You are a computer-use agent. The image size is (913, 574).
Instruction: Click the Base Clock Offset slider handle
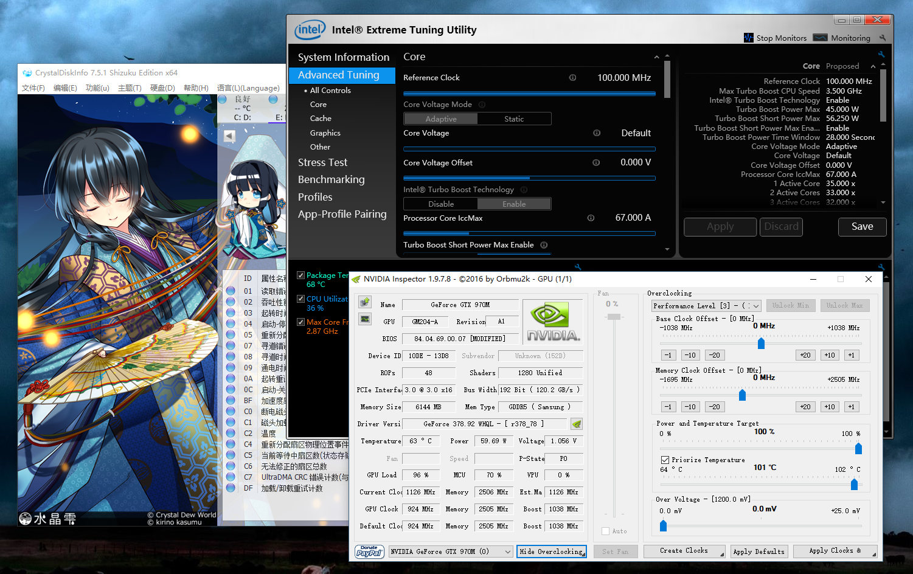[761, 344]
